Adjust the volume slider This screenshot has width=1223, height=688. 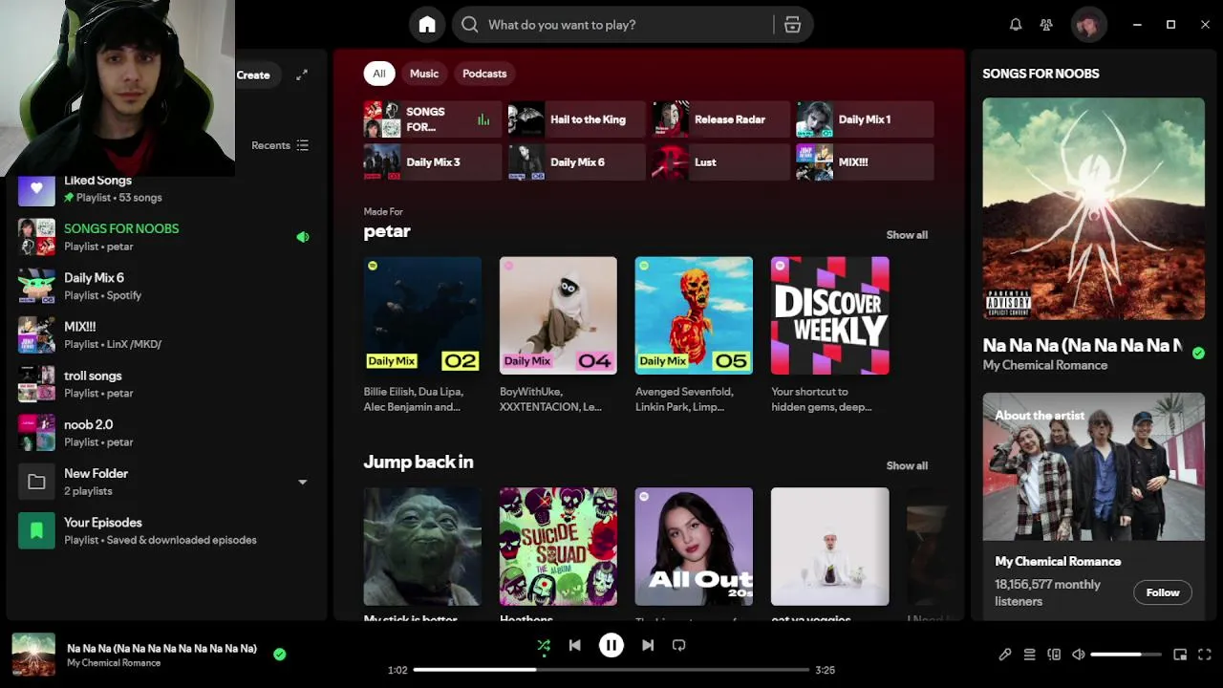coord(1126,655)
